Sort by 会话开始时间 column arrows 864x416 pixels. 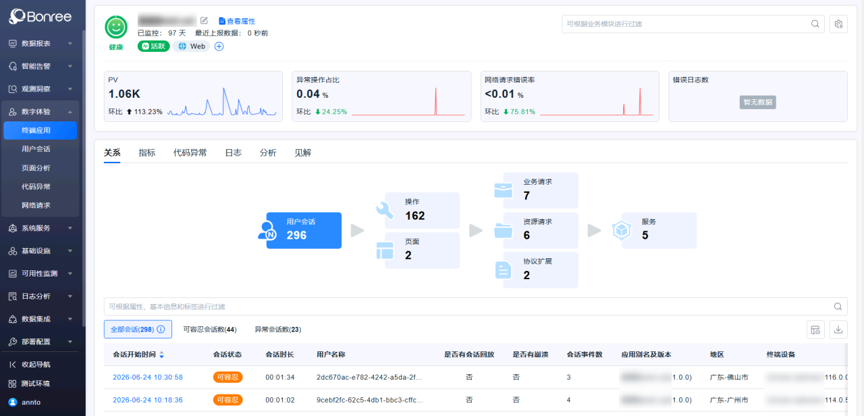(161, 355)
